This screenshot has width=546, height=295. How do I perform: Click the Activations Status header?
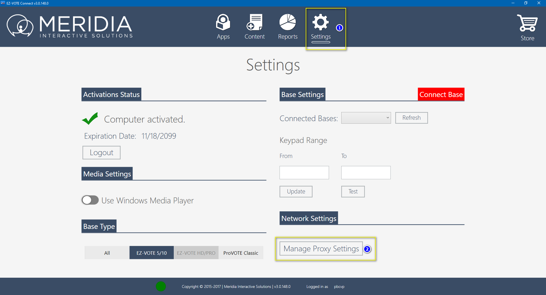(111, 94)
